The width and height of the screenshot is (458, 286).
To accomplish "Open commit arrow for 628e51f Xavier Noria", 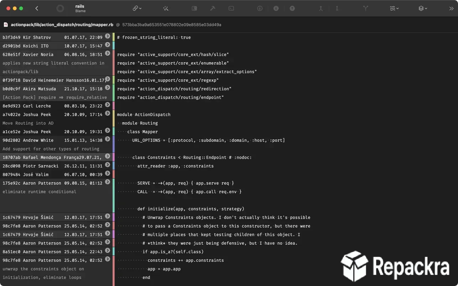I will click(x=108, y=53).
